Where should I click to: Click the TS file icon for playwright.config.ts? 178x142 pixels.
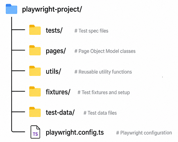coord(35,132)
